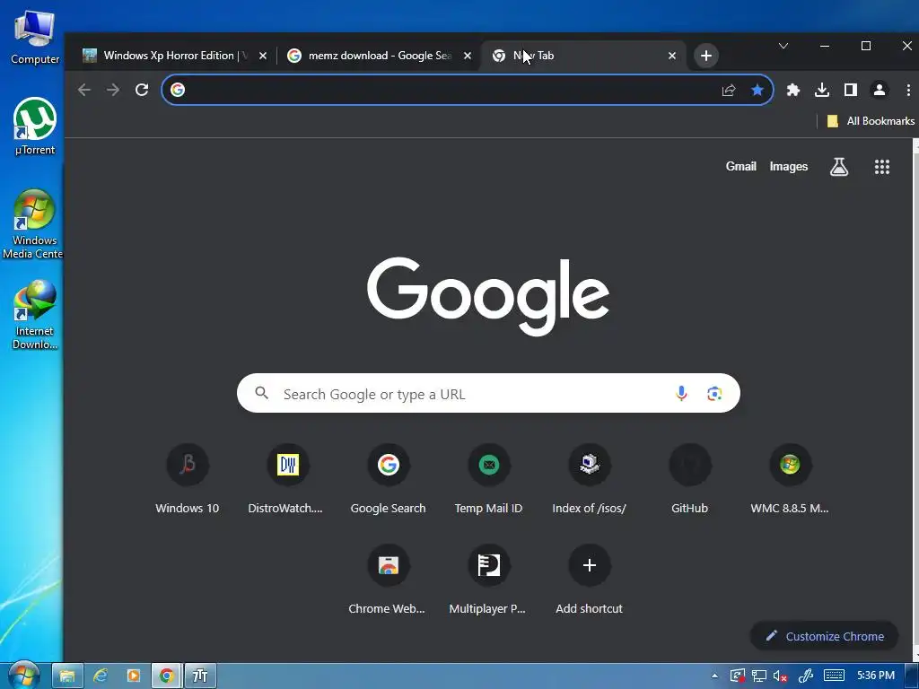Click the 5:36 PM taskbar clock
This screenshot has width=919, height=689.
876,676
